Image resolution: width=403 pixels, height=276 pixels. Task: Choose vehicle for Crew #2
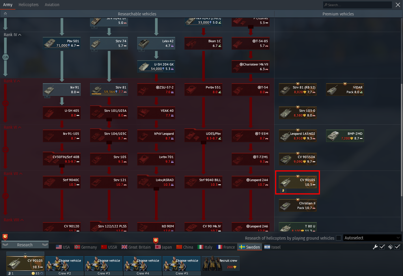pos(65,264)
